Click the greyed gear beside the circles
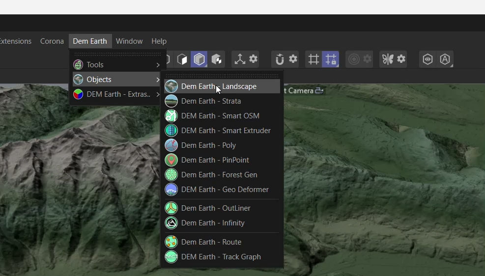The image size is (485, 276). click(367, 59)
